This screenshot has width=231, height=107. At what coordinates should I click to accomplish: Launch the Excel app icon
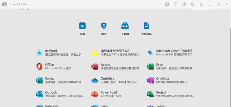tap(151, 66)
